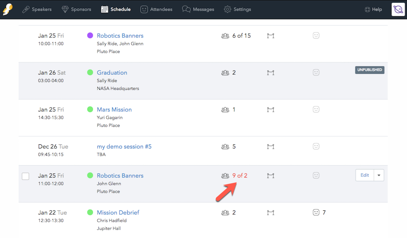The image size is (407, 238).
Task: Click the microphone Speakers icon
Action: pos(26,9)
